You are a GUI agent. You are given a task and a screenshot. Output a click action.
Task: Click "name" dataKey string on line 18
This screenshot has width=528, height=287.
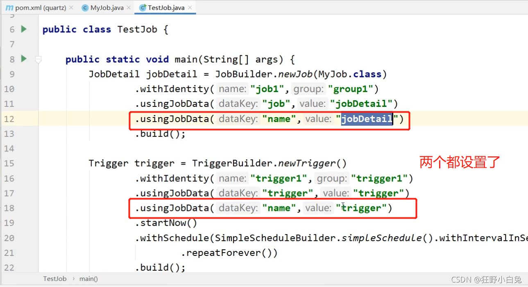[x=279, y=208]
